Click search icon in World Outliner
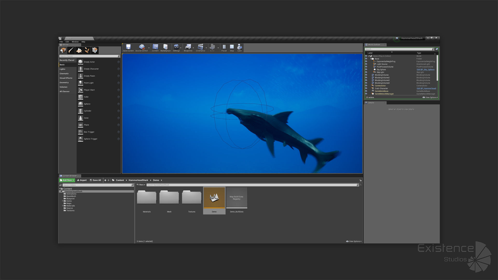 433,49
